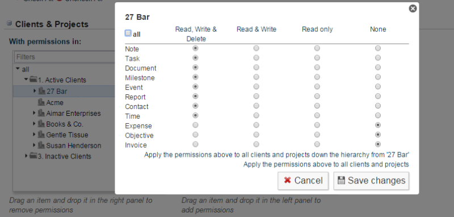The width and height of the screenshot is (454, 217).
Task: Collapse the Clients & Projects section
Action: (10, 23)
